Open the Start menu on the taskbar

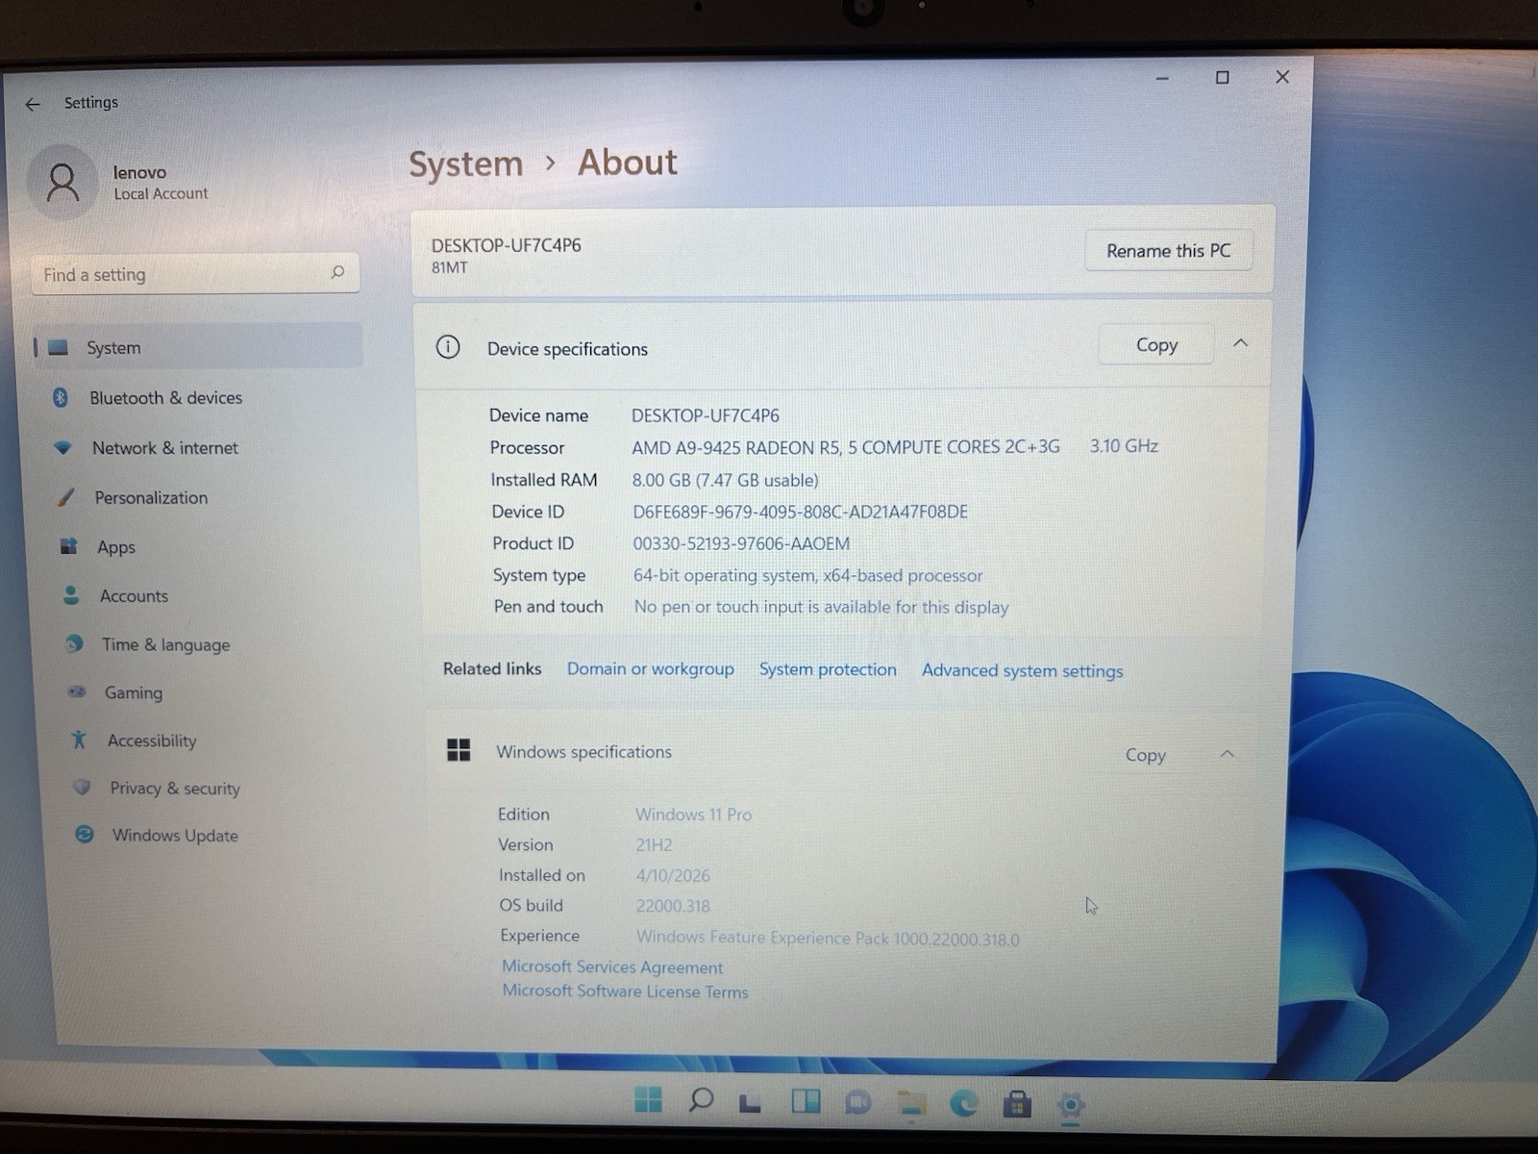tap(648, 1099)
